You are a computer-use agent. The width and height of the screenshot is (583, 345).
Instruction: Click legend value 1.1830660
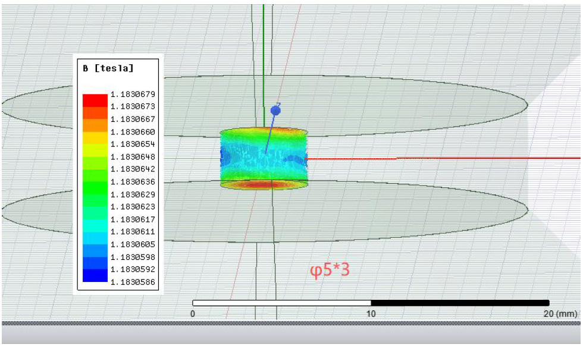tap(133, 131)
